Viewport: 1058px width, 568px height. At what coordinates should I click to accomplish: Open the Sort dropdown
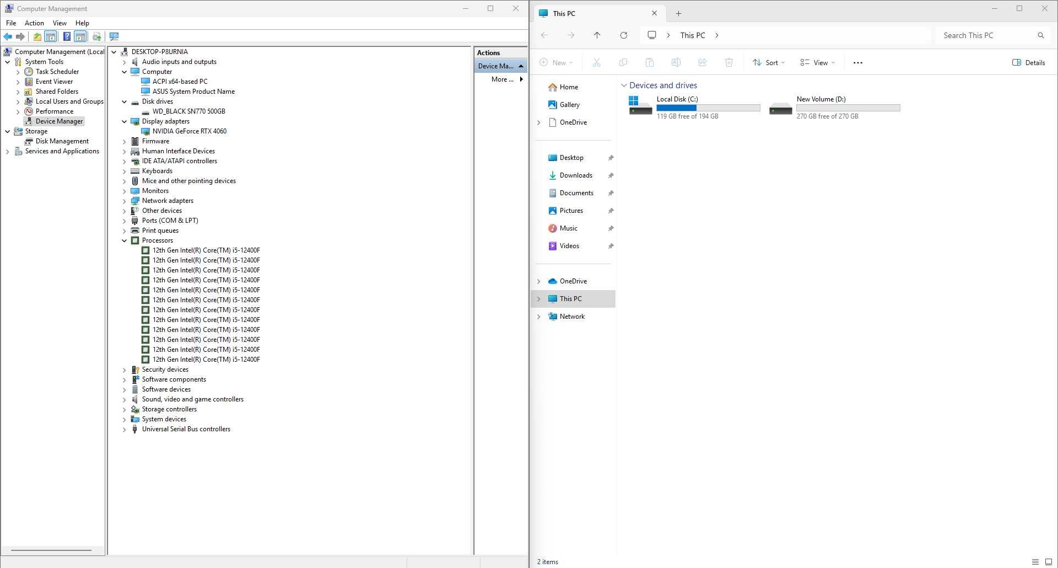point(769,63)
